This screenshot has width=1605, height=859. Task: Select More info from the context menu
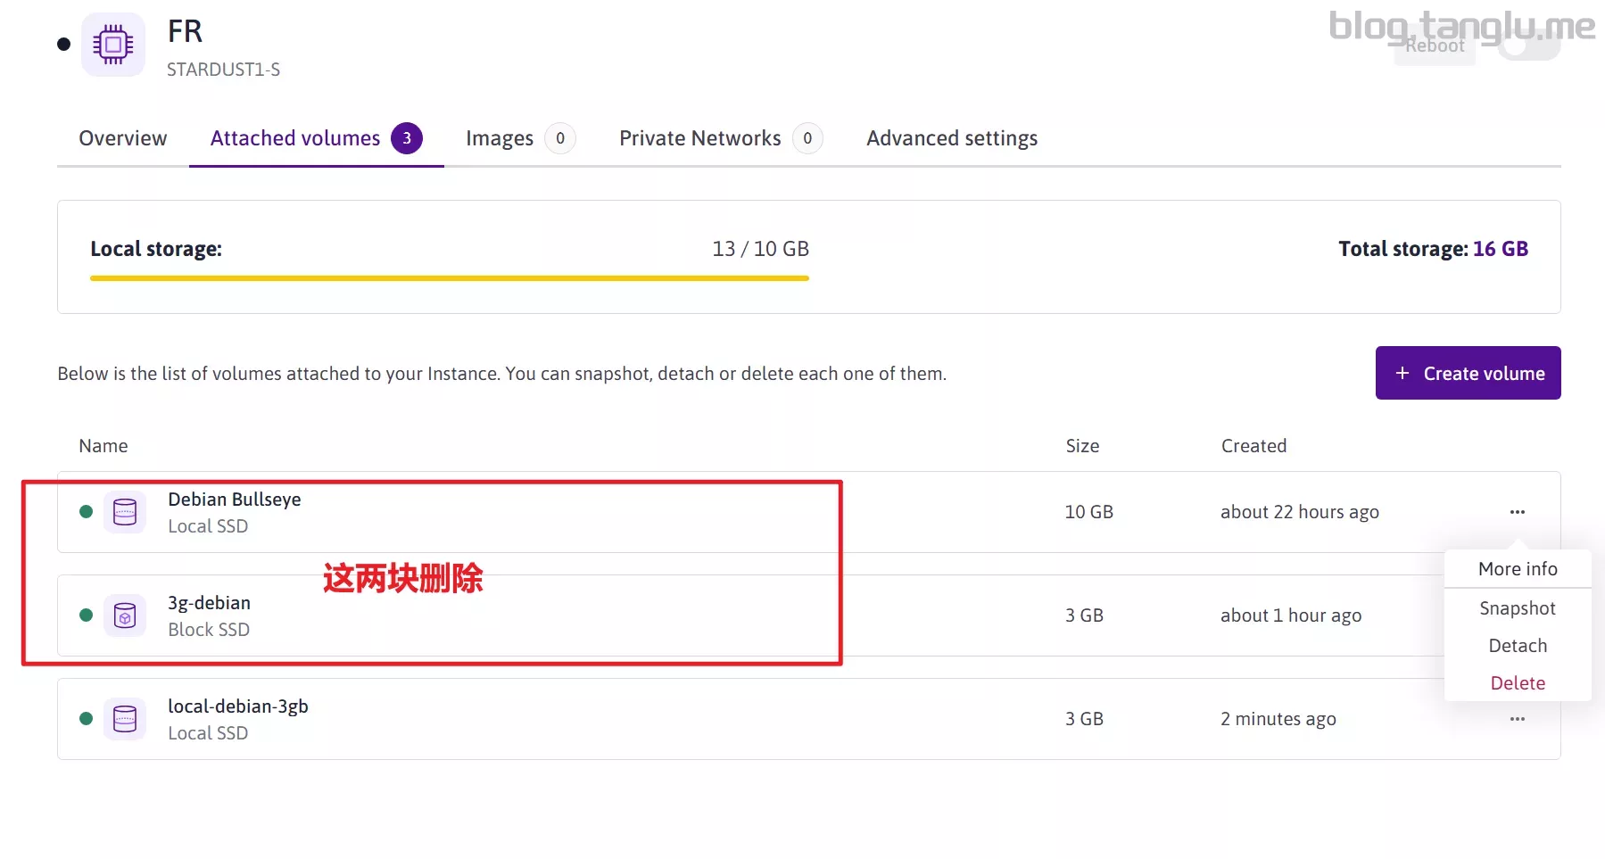click(x=1517, y=569)
